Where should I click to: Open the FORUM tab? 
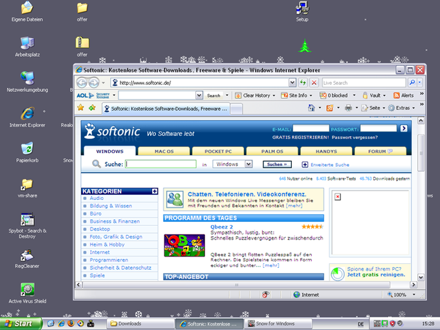click(x=380, y=151)
